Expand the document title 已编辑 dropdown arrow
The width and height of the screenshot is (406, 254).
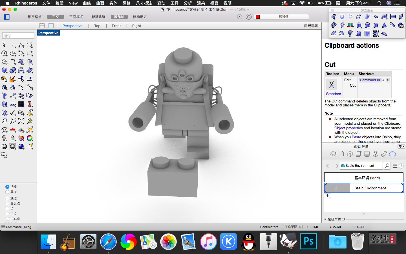(x=248, y=9)
